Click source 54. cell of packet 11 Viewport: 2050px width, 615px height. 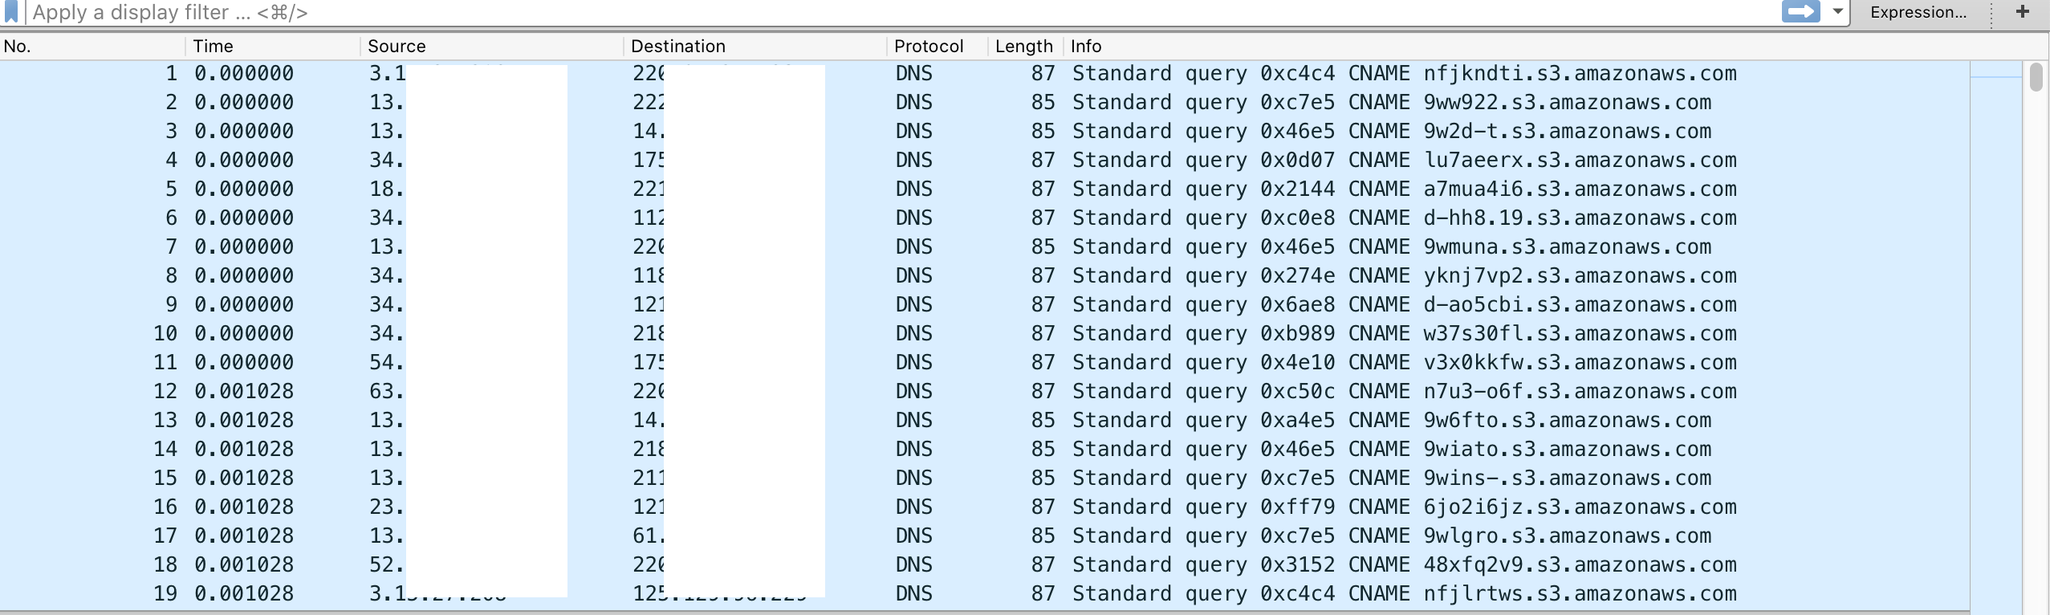[x=387, y=362]
